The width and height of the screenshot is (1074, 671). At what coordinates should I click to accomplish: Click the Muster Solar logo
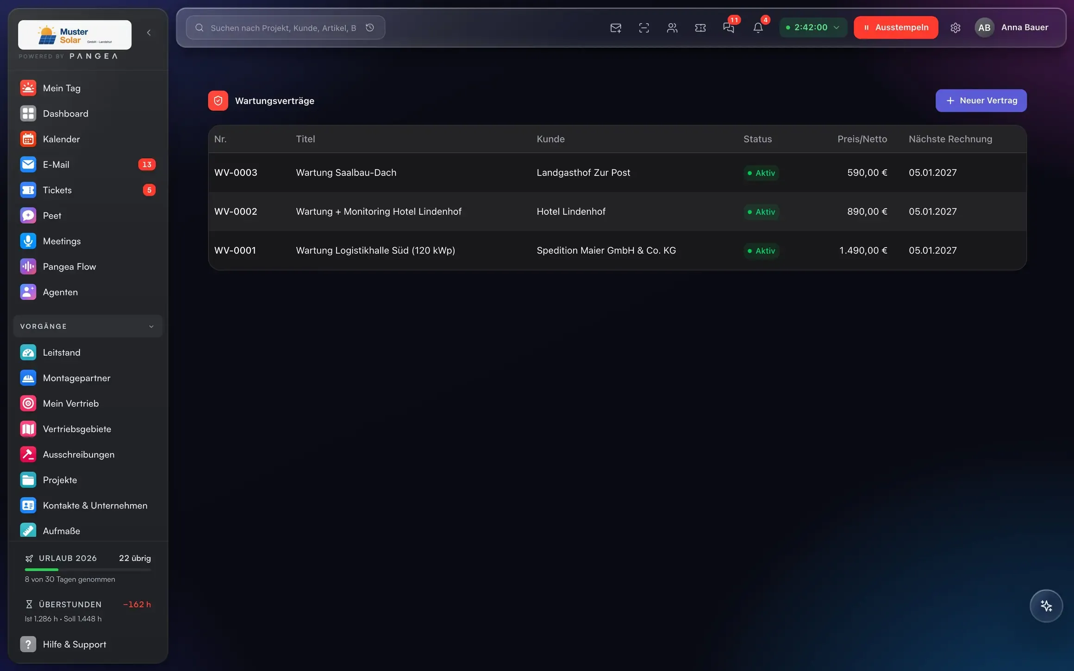pos(75,35)
